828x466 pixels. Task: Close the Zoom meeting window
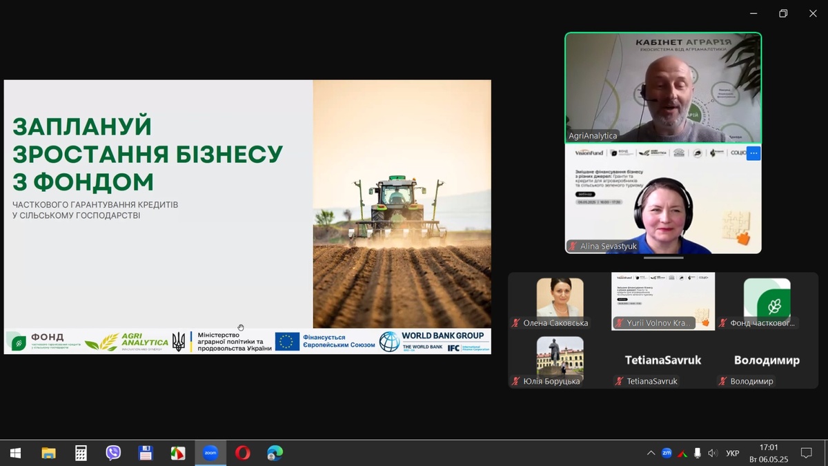813,13
